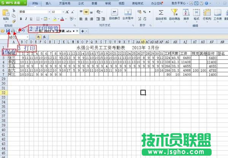Switch to the 页面布局 (Page Layout) tab
228x158 pixels.
click(x=65, y=3)
